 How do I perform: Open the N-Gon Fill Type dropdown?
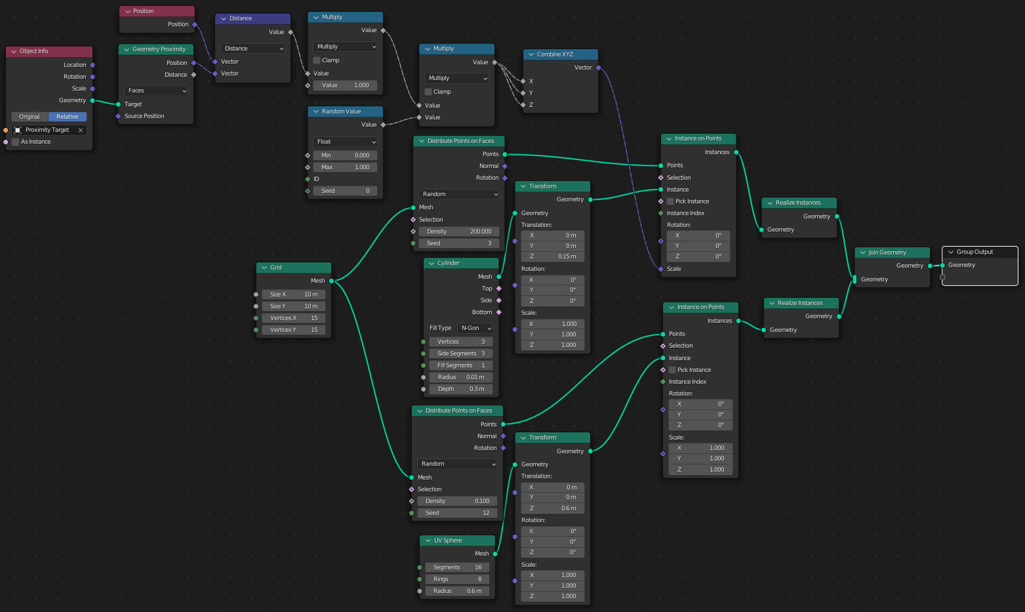(x=475, y=328)
